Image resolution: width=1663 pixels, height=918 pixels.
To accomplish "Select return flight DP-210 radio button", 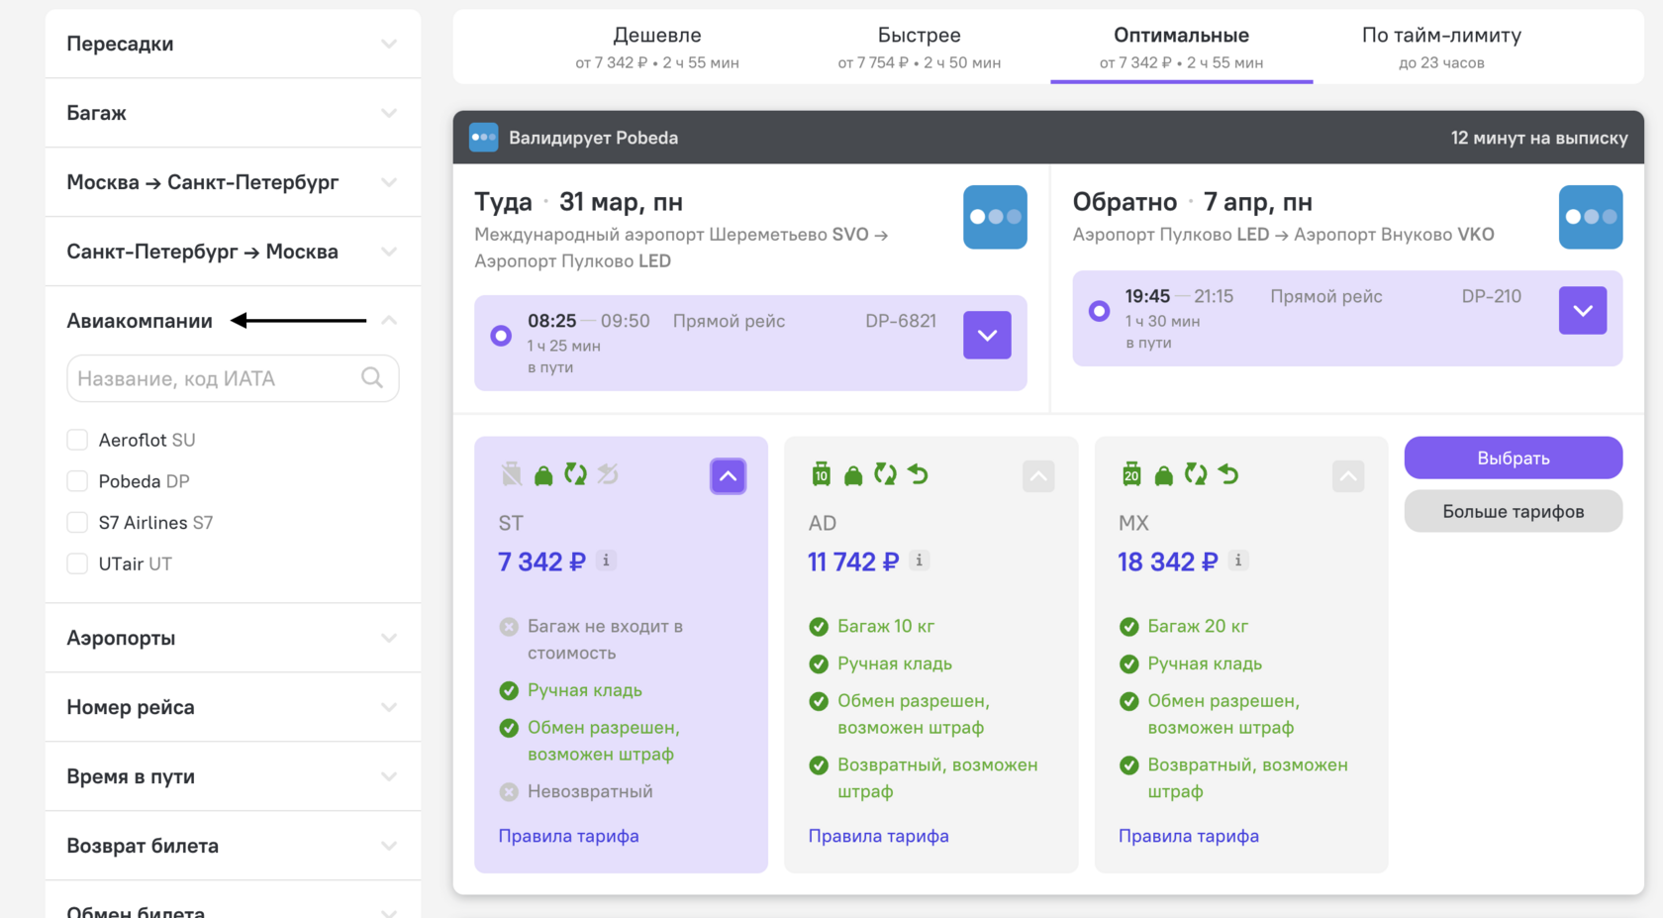I will (1099, 311).
